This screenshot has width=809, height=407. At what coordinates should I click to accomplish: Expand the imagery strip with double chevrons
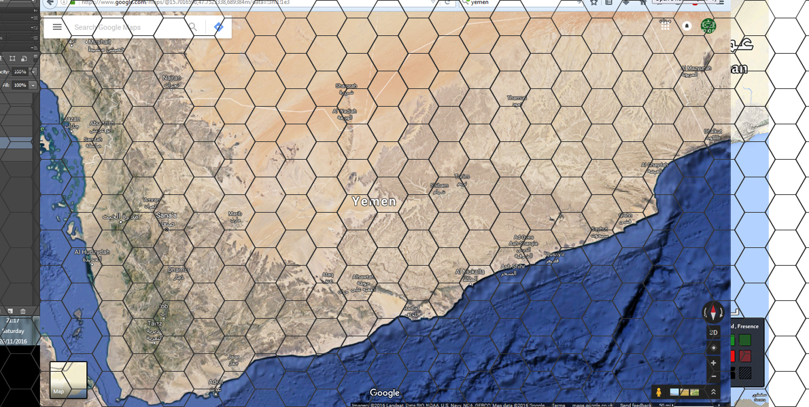pos(713,392)
